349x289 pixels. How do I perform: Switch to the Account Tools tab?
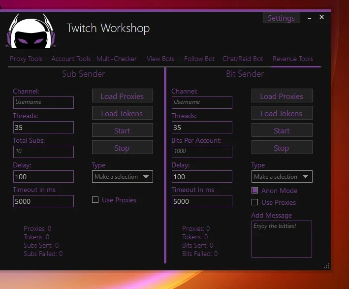(71, 59)
